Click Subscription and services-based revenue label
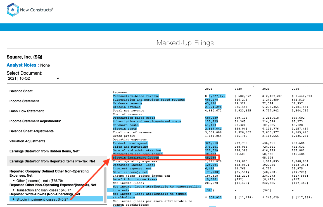This screenshot has height=207, width=323. [149, 100]
